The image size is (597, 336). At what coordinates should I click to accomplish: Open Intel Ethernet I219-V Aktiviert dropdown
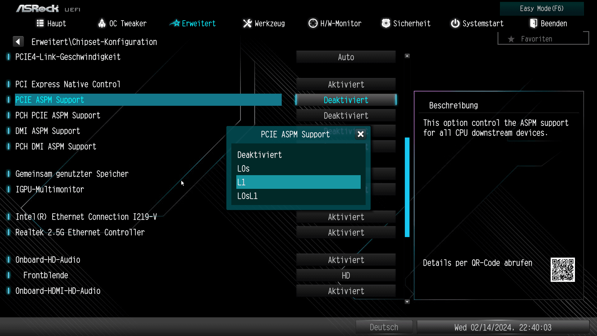[x=346, y=217]
